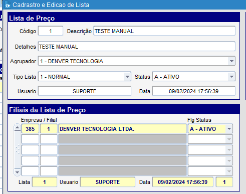This screenshot has width=246, height=194.
Task: Click the empty Empresa cell in fifth row
Action: coord(30,171)
